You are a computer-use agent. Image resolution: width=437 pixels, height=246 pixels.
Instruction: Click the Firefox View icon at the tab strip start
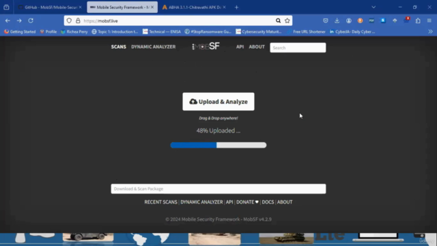[6, 8]
